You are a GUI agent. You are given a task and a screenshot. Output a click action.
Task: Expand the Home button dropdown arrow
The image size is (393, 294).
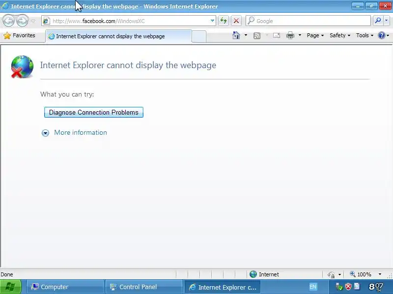[246, 35]
